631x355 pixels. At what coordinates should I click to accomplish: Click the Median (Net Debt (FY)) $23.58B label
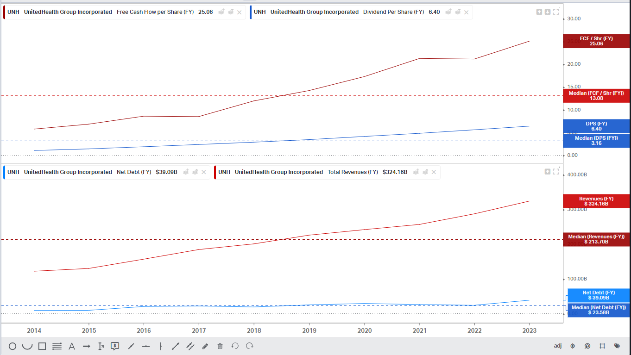pos(599,310)
